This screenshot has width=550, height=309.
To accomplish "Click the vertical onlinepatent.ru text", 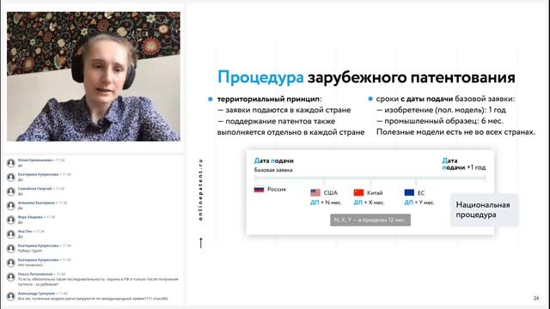I will point(200,190).
